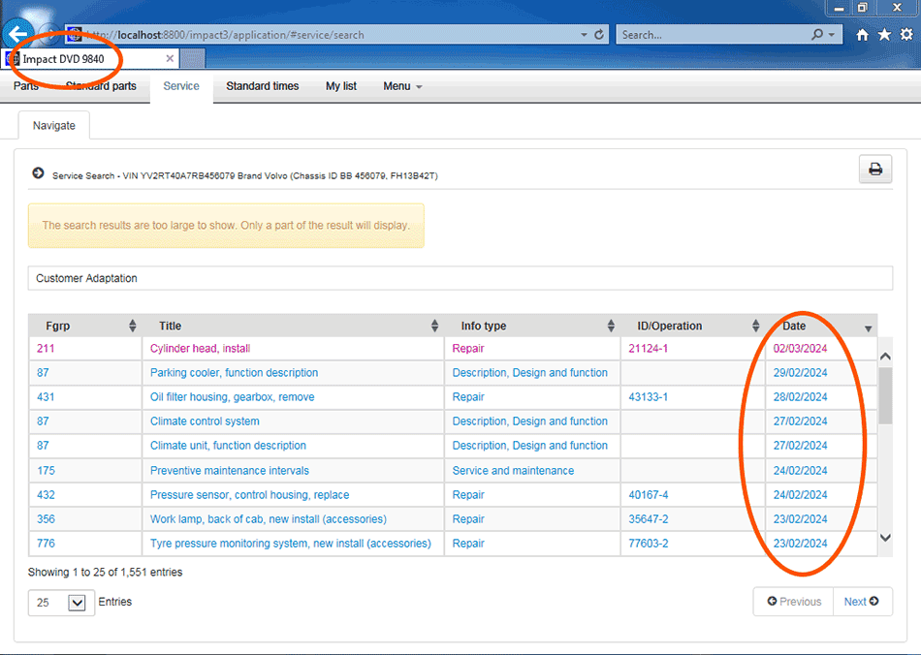The width and height of the screenshot is (921, 655).
Task: Switch to Standard times tab
Action: point(262,86)
